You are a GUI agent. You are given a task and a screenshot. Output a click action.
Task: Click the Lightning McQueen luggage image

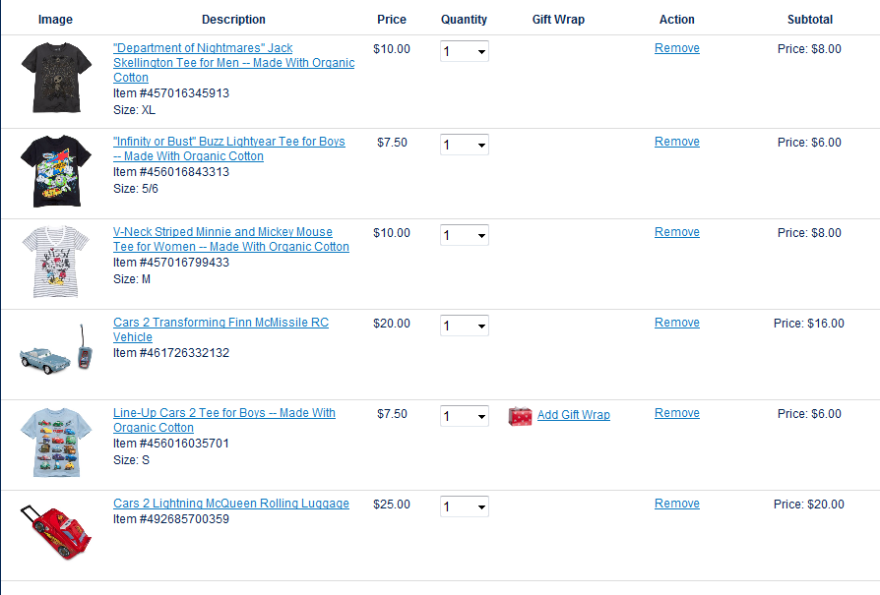coord(58,532)
